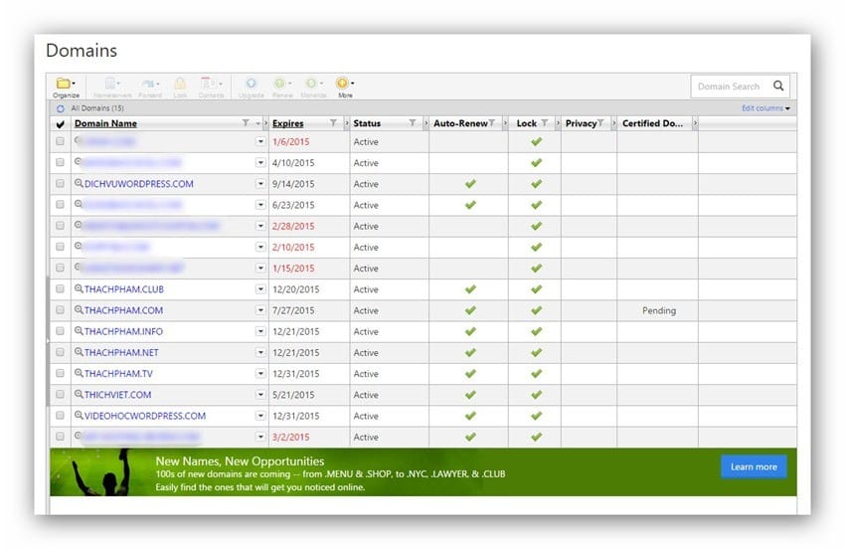Click the 3/2/2015 expiry date cell

coord(291,437)
